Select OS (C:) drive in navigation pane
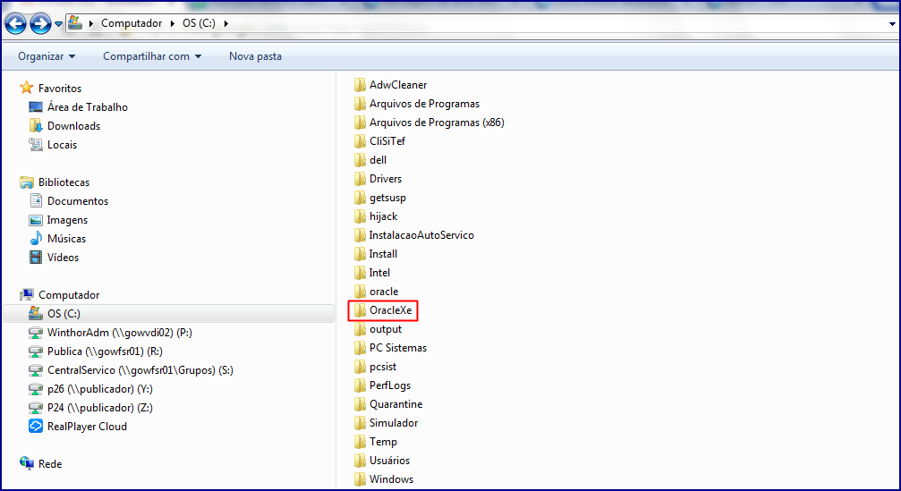 (168, 314)
